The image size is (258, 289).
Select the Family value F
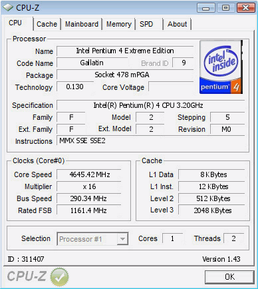click(71, 117)
